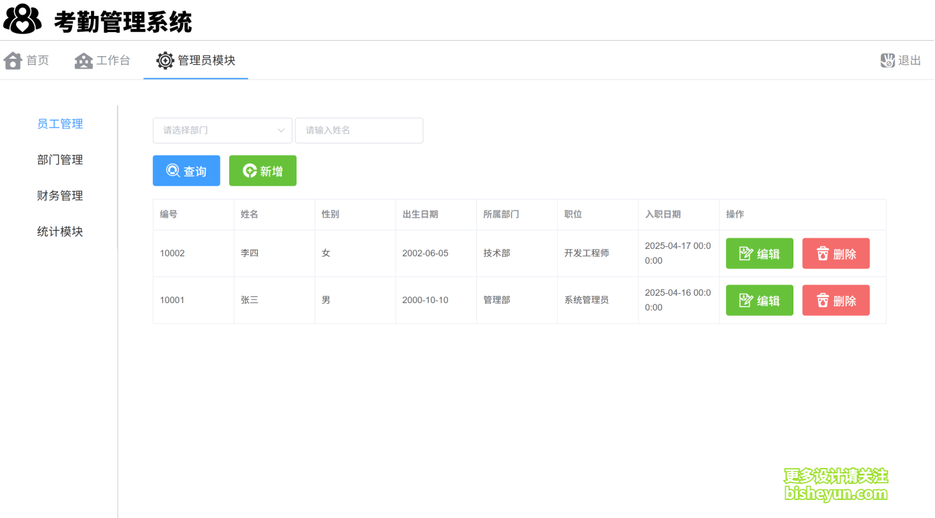Expand the department select chevron arrow
935x518 pixels.
click(x=281, y=130)
